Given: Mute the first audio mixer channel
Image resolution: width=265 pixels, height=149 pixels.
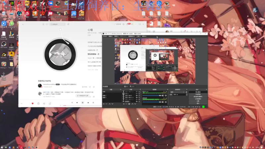Looking at the screenshot, I should (x=163, y=95).
